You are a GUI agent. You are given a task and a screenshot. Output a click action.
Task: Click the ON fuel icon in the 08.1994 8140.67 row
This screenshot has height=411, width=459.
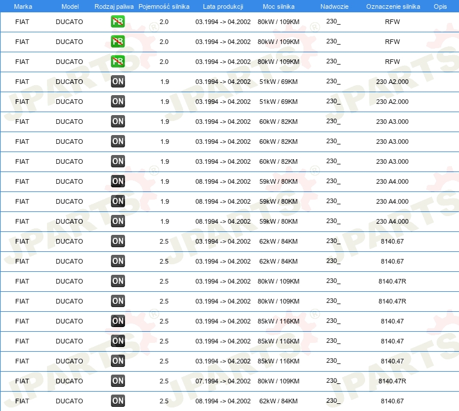coord(117,401)
